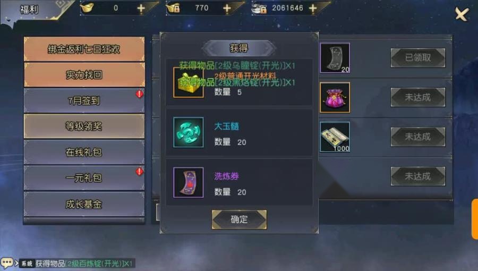Tap the 大玉髓 jade item icon
The height and width of the screenshot is (271, 478).
[189, 132]
